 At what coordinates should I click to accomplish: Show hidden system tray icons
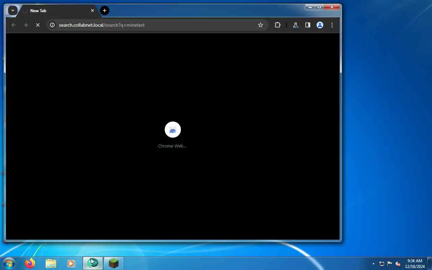point(373,264)
